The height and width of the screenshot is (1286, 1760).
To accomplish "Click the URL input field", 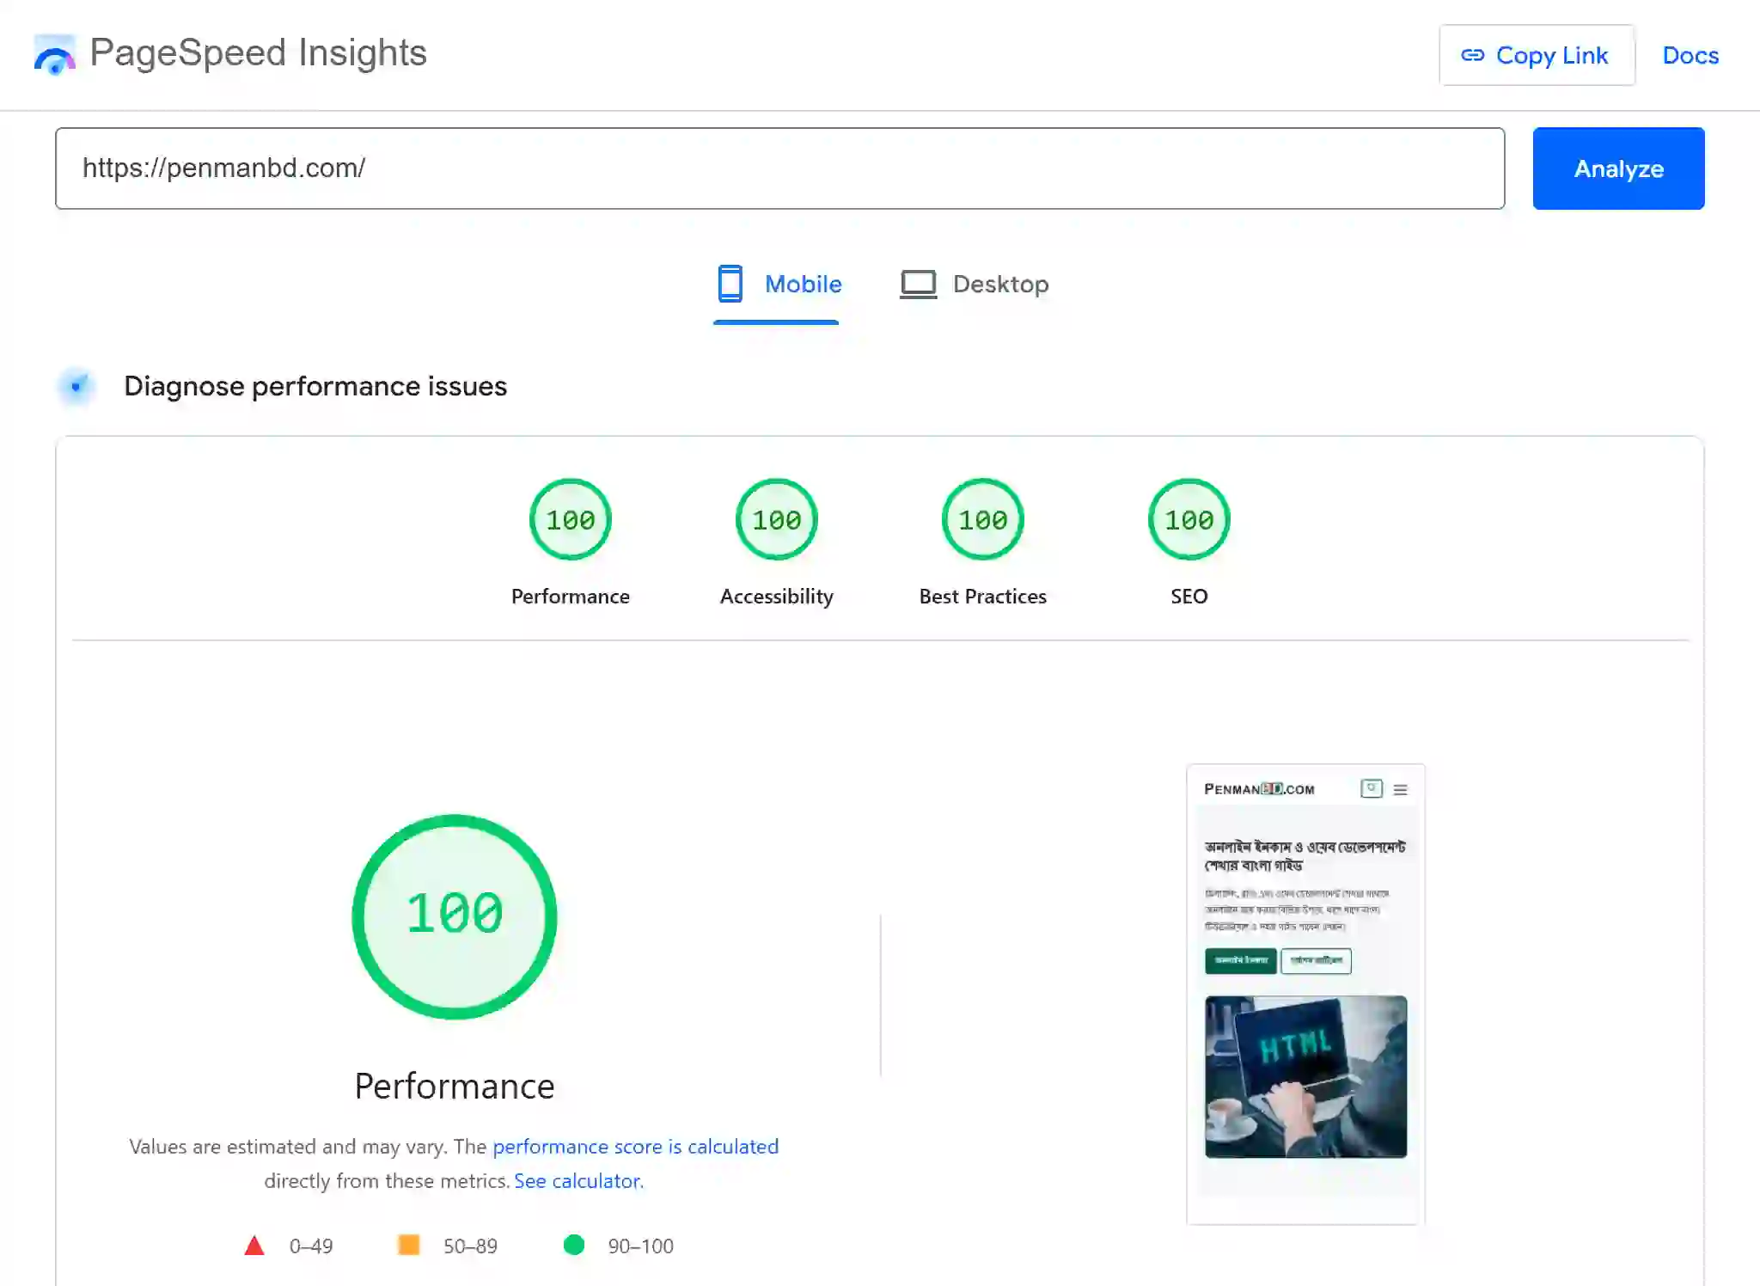I will pyautogui.click(x=779, y=168).
